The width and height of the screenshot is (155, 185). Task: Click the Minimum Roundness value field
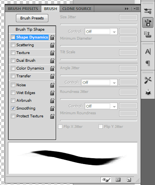pyautogui.click(x=128, y=113)
